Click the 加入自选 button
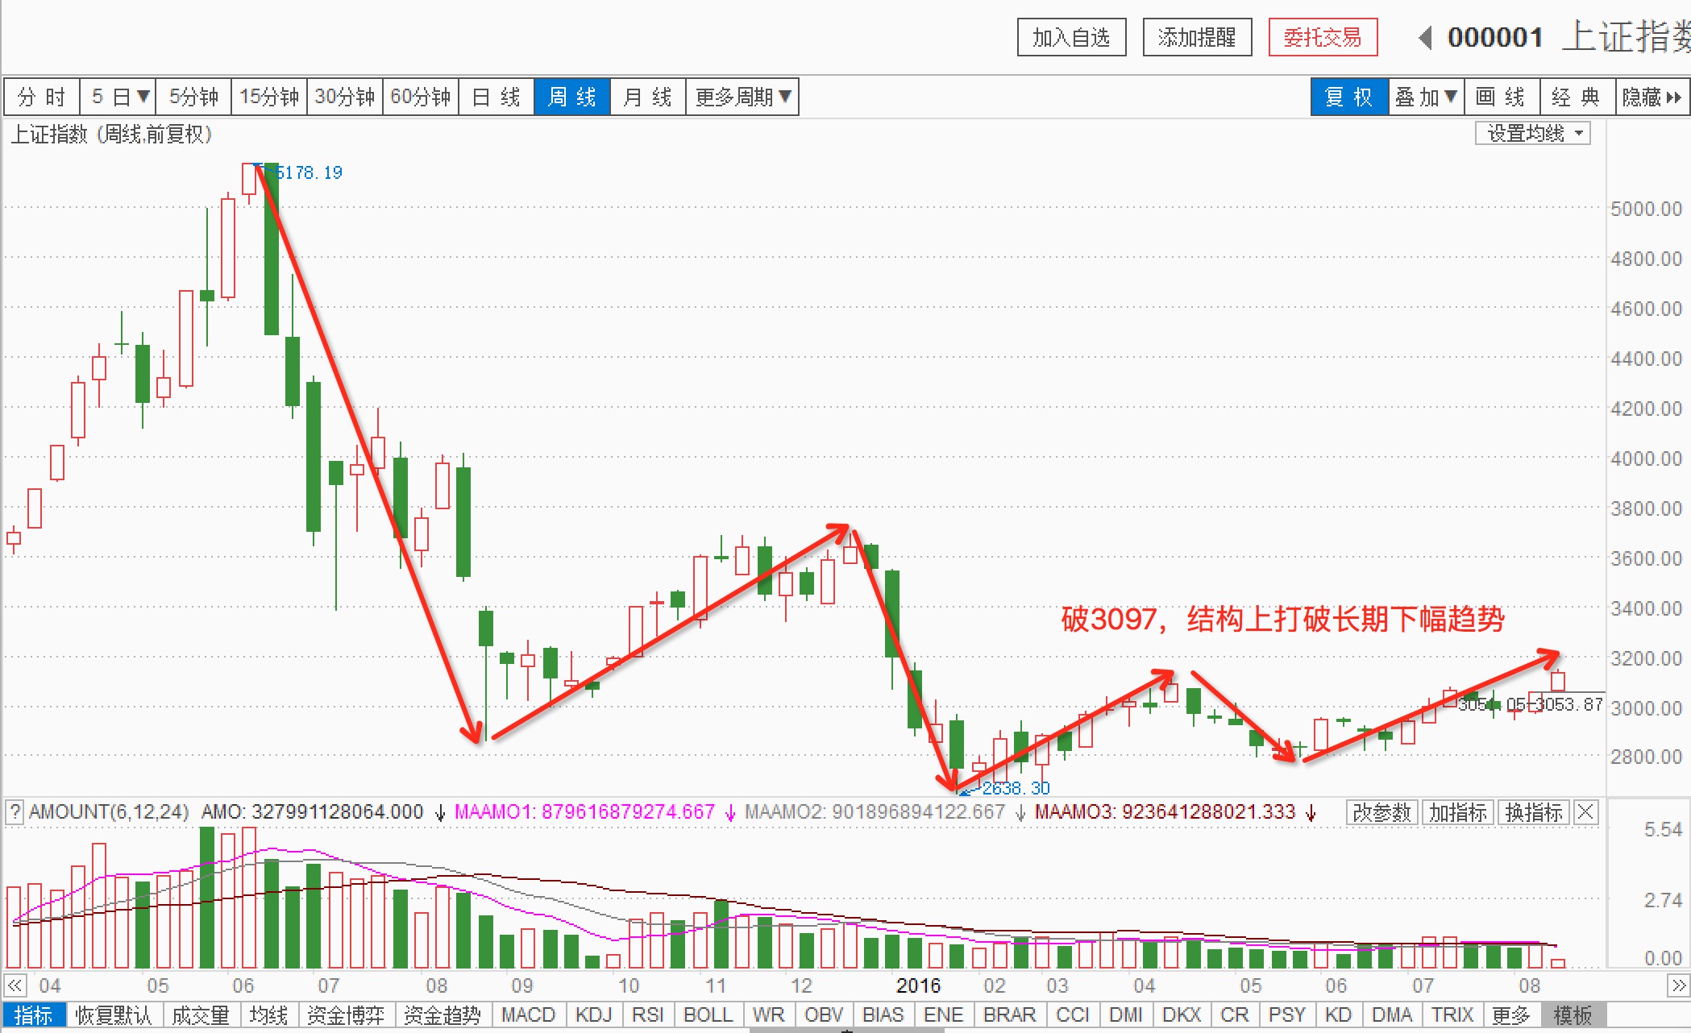The height and width of the screenshot is (1033, 1691). [x=1071, y=38]
